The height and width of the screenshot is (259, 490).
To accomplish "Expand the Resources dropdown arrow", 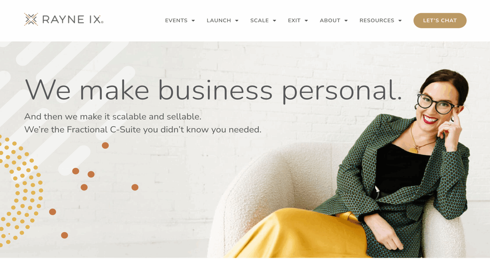I will 400,21.
